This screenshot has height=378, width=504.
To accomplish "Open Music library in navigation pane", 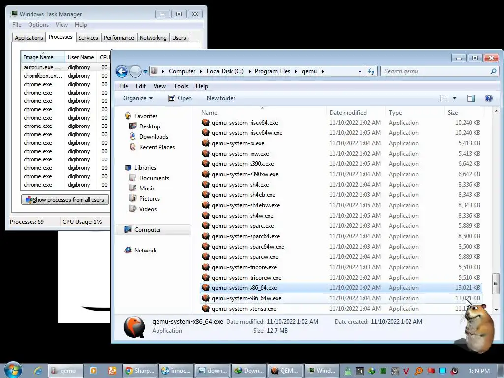I will (x=147, y=189).
